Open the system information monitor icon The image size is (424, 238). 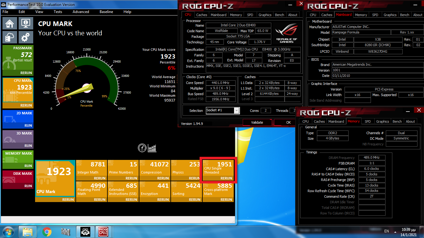click(26, 23)
